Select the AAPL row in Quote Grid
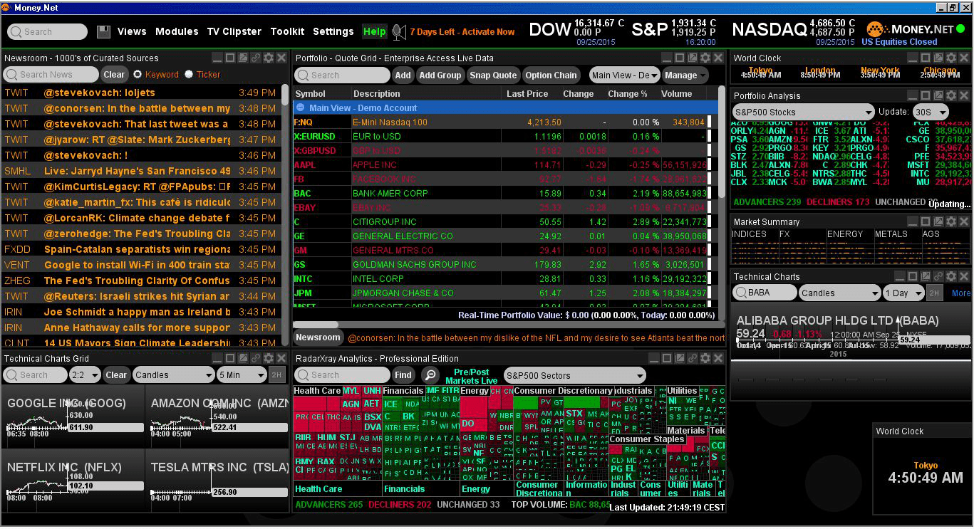The image size is (974, 529). (499, 164)
